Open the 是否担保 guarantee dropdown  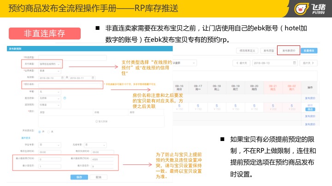(50, 98)
